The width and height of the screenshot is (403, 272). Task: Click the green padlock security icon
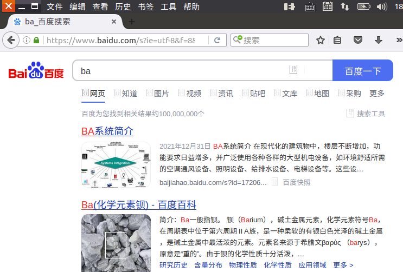pyautogui.click(x=36, y=40)
